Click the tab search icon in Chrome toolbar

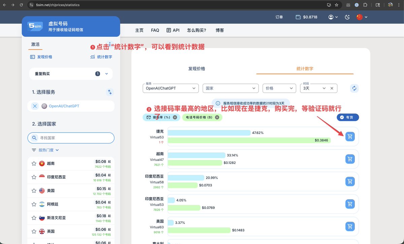[x=378, y=5]
